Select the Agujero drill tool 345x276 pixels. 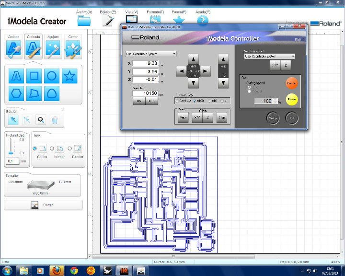click(x=53, y=46)
